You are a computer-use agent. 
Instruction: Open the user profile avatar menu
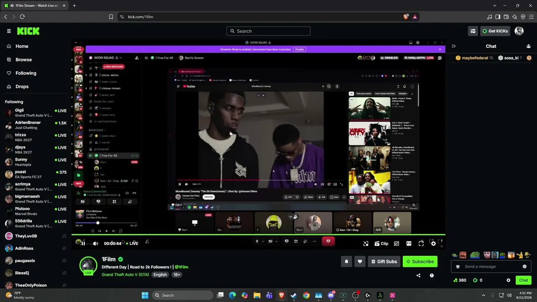pos(519,31)
